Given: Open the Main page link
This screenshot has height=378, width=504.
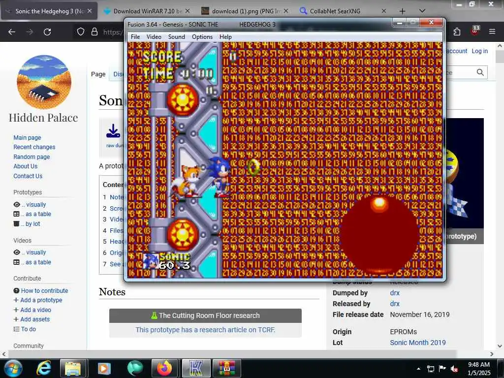Looking at the screenshot, I should [28, 138].
